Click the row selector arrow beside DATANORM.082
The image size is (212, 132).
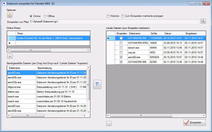pos(108,38)
